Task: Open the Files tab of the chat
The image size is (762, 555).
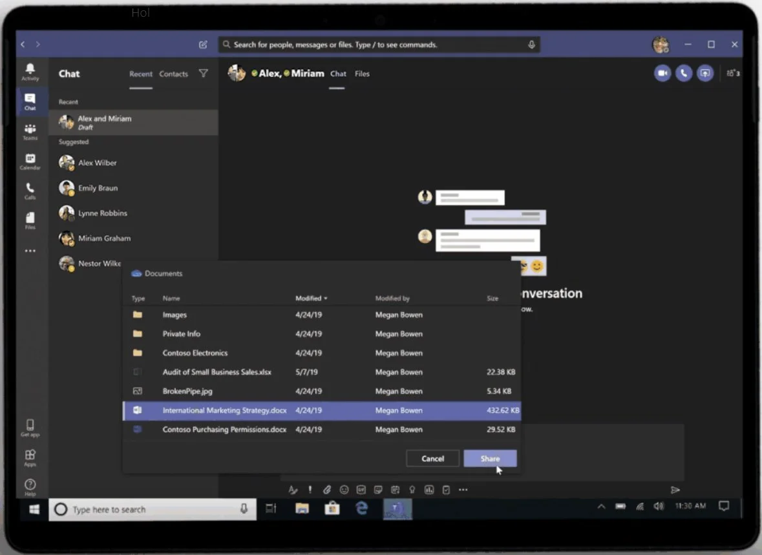Action: pyautogui.click(x=362, y=74)
